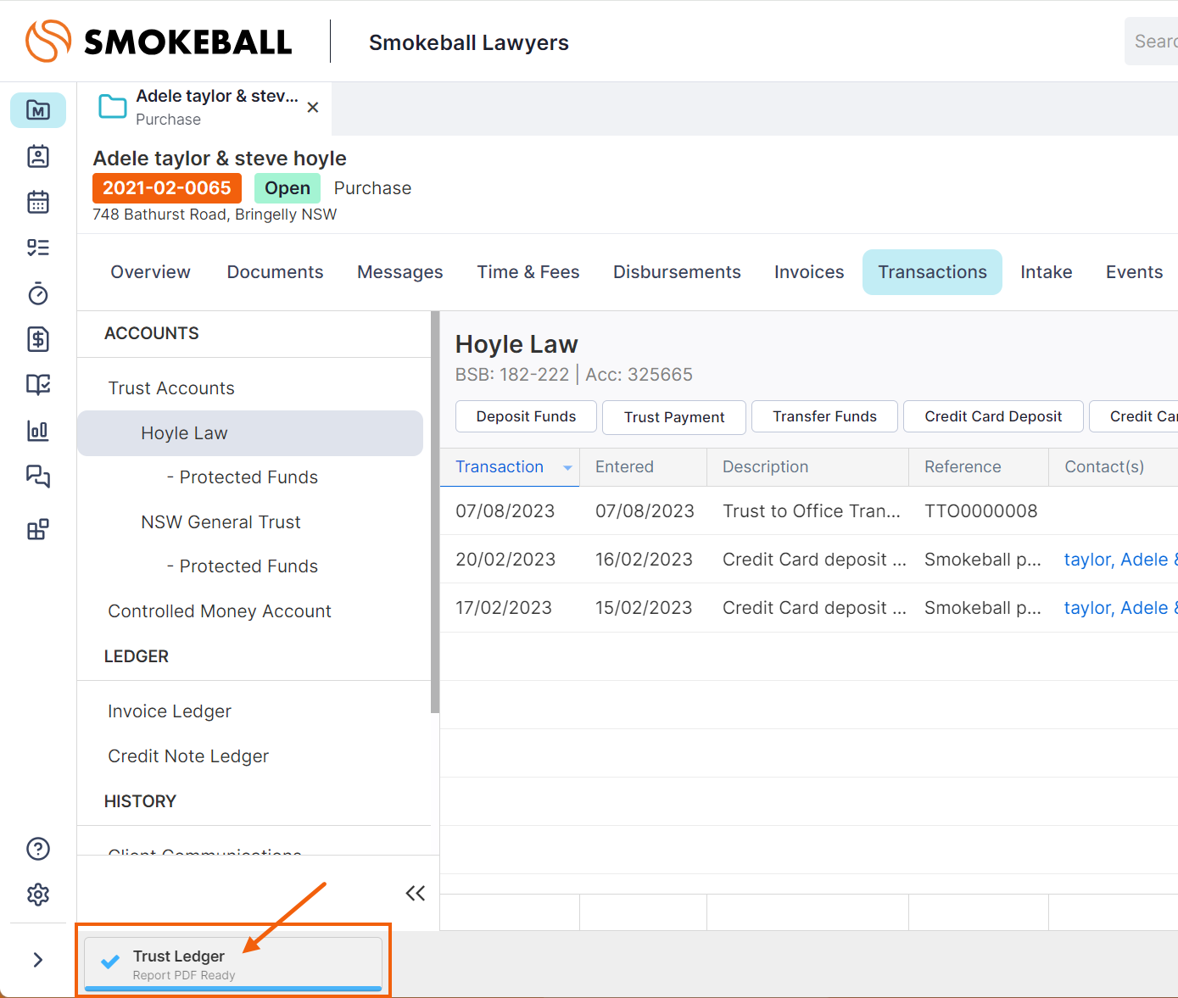1178x998 pixels.
Task: Click the matter number 2021-02-0065 badge
Action: 167,188
